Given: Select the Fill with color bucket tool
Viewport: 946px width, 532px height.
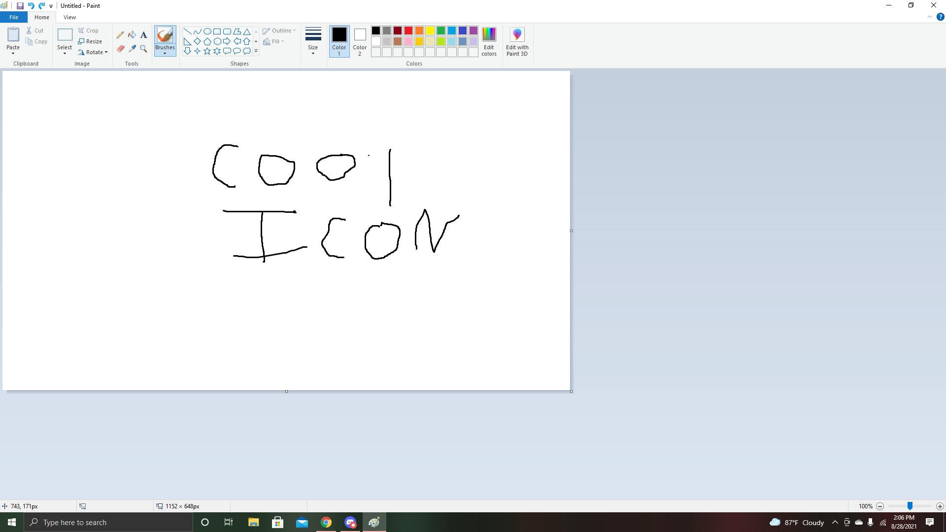Looking at the screenshot, I should (x=132, y=35).
